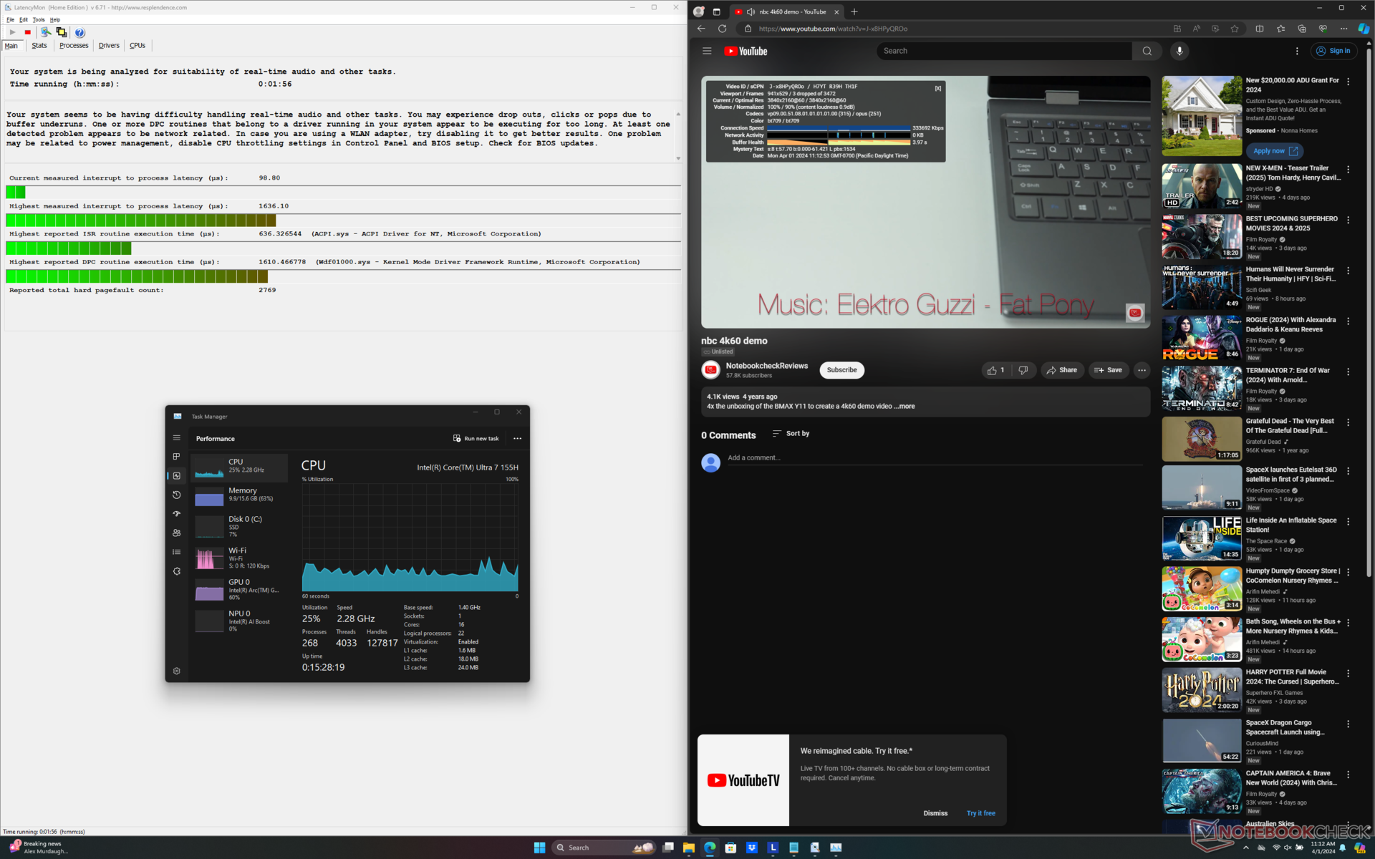Open LatencyMon Tools menu
The width and height of the screenshot is (1375, 859).
pos(39,19)
